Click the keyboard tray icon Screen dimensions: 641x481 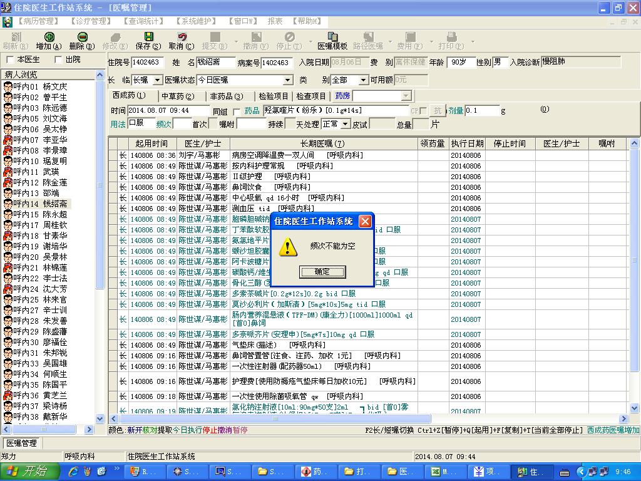click(565, 472)
